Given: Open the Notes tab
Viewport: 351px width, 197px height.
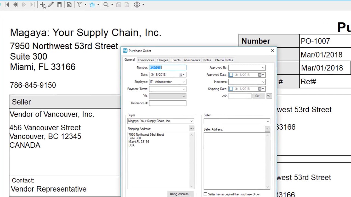Looking at the screenshot, I should click(207, 60).
